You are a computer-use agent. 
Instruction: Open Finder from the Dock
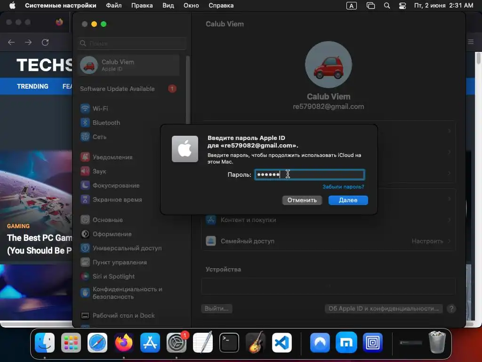45,342
